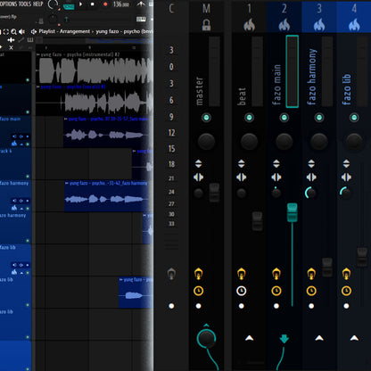Swap left-right channels on fazo harmony
The width and height of the screenshot is (371, 371).
[311, 177]
